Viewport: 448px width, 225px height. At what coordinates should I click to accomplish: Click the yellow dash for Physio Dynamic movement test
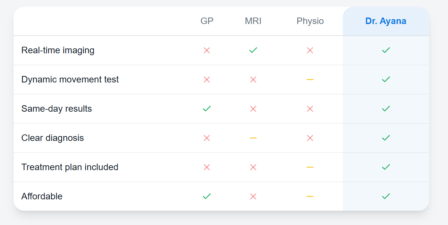(x=310, y=80)
